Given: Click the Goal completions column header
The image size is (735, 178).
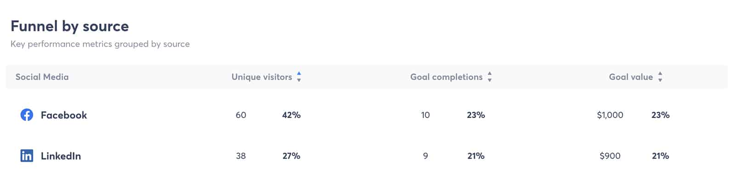Looking at the screenshot, I should pos(447,77).
